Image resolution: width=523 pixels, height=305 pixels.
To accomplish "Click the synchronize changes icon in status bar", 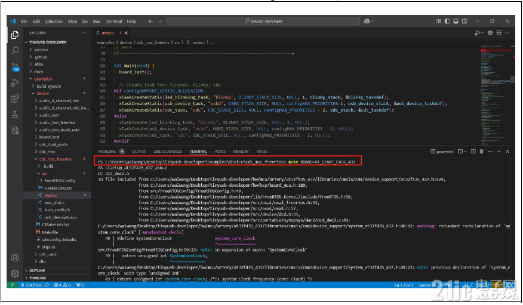I will click(47, 285).
